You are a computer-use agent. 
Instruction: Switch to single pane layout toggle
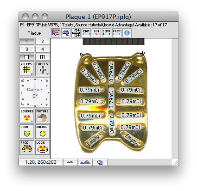pyautogui.click(x=27, y=57)
